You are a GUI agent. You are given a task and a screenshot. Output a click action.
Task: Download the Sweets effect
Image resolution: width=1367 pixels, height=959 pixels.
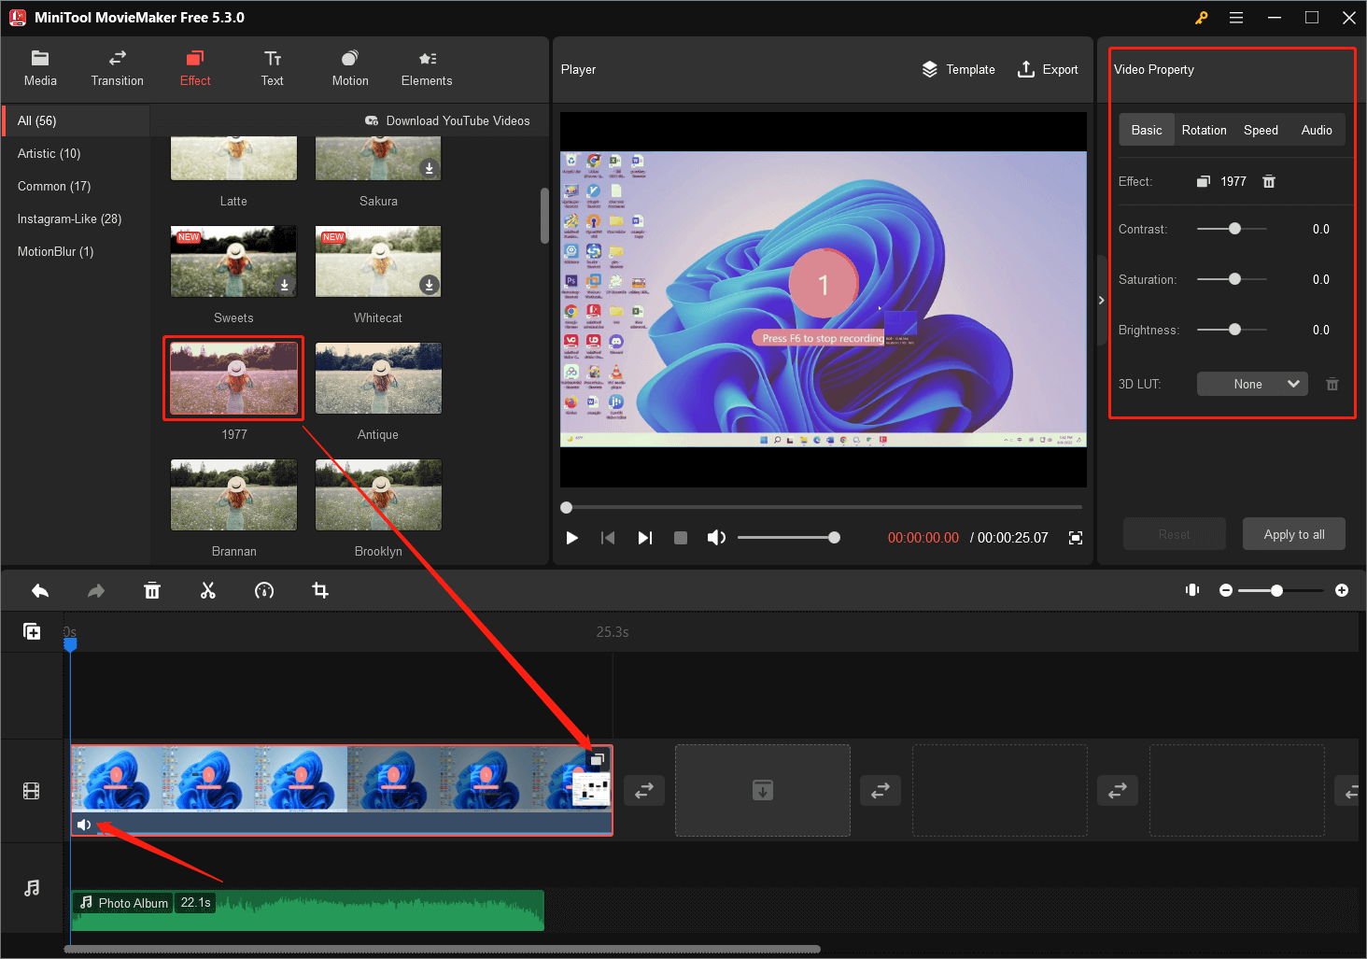pyautogui.click(x=285, y=285)
